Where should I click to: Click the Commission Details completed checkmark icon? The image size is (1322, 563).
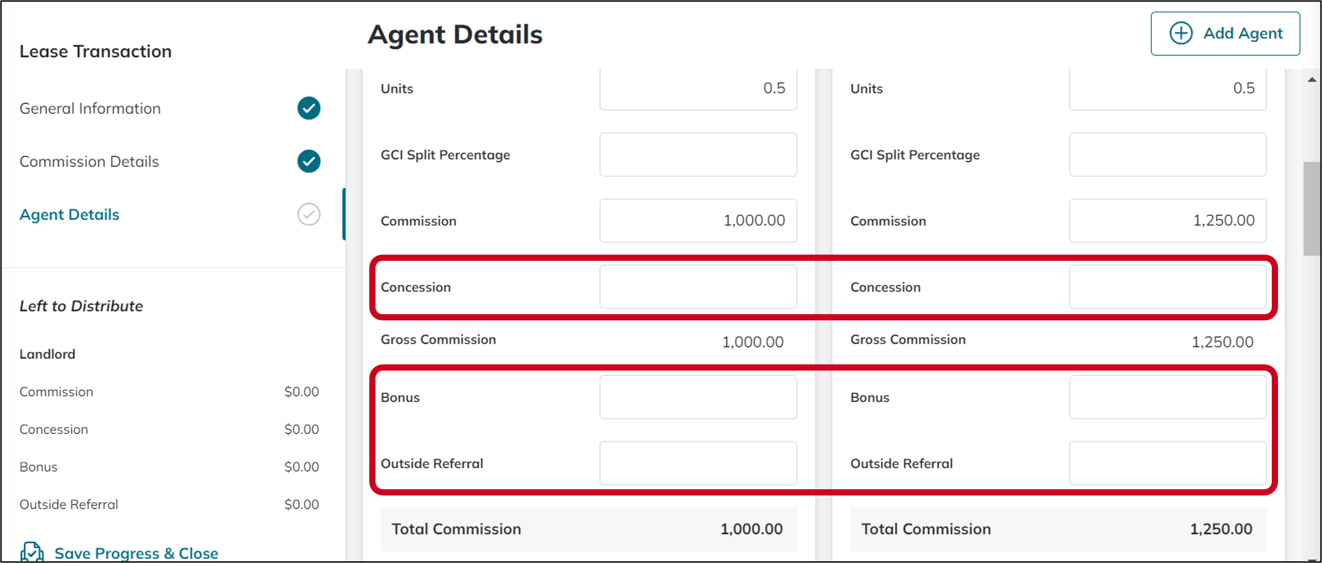(309, 161)
